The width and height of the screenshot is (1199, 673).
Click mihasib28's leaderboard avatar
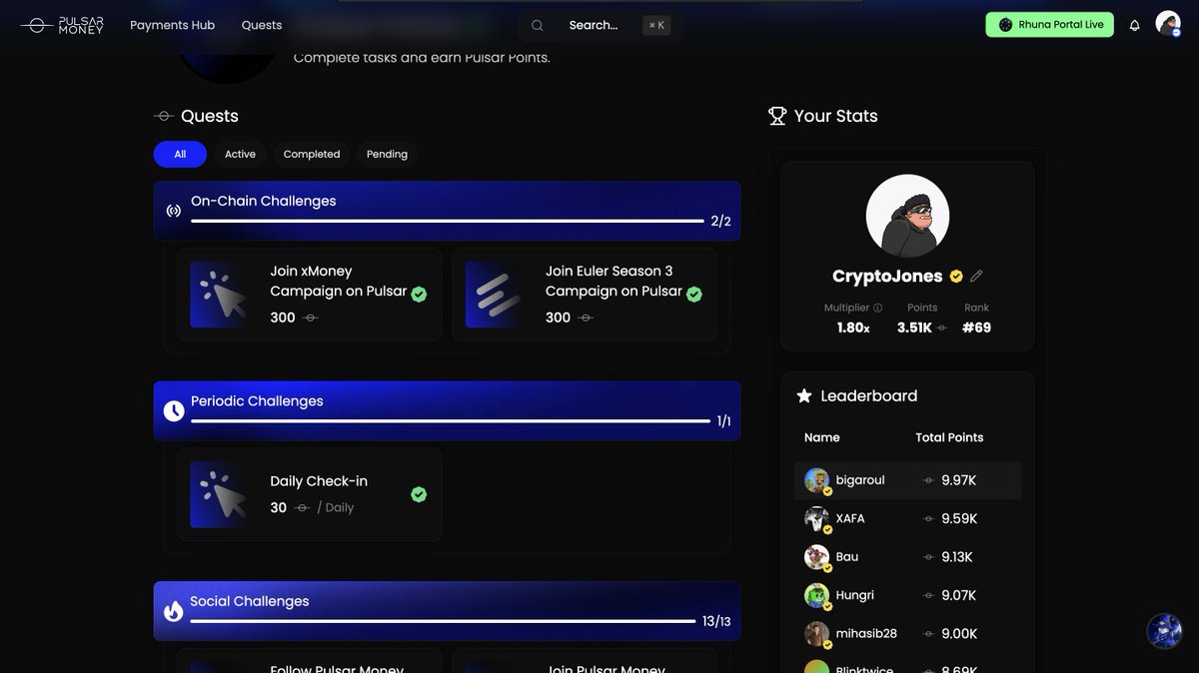pyautogui.click(x=817, y=634)
